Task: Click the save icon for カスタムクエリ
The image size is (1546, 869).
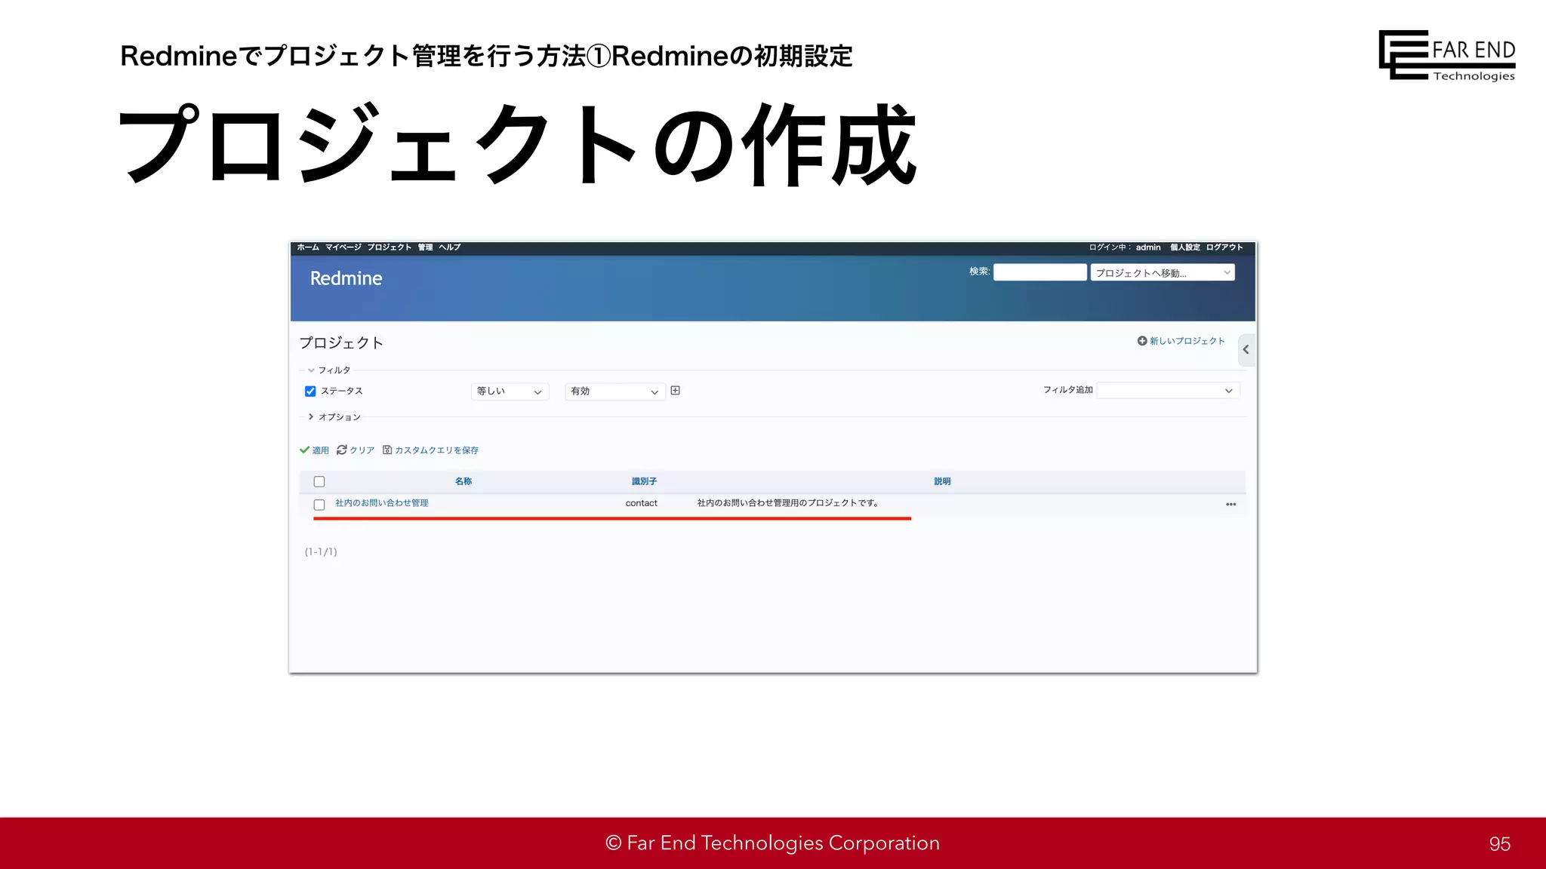Action: click(387, 450)
